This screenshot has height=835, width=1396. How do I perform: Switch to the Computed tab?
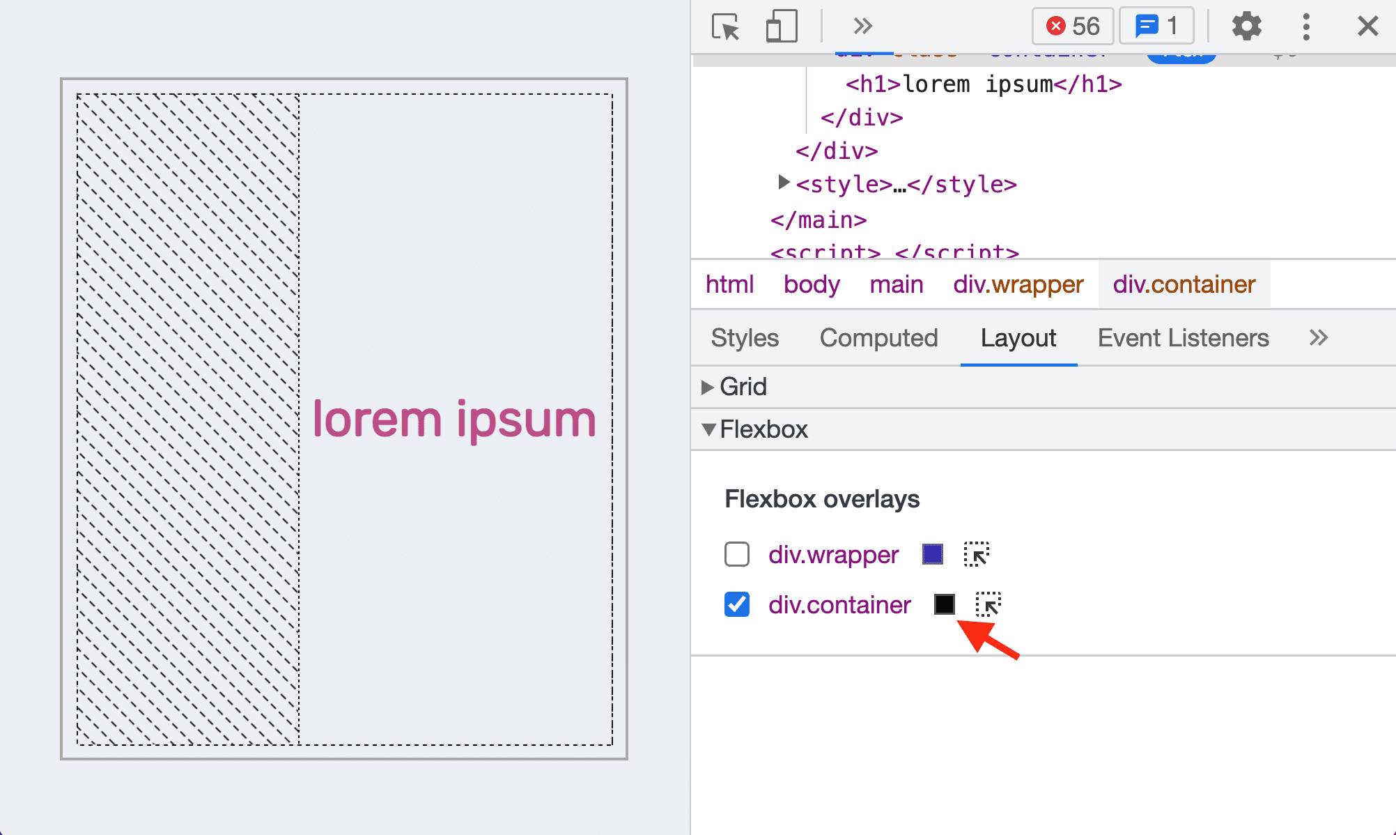coord(878,337)
